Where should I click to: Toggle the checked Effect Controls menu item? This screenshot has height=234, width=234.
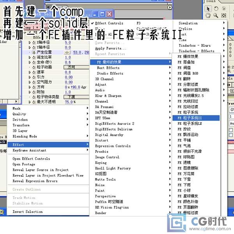tap(131, 23)
